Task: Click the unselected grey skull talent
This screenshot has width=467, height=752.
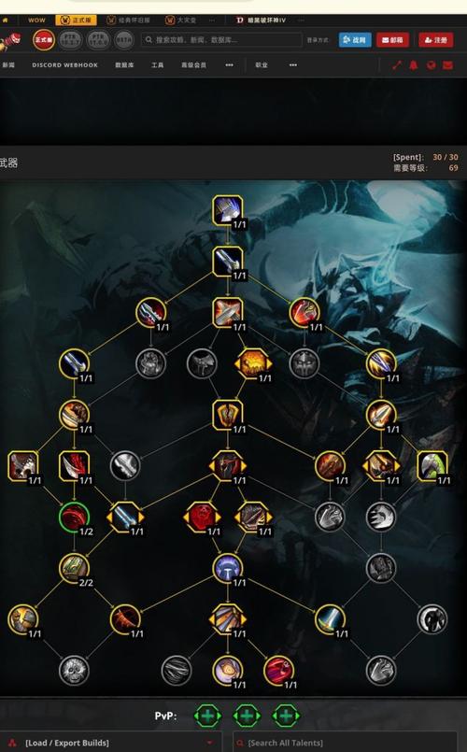Action: click(x=75, y=671)
